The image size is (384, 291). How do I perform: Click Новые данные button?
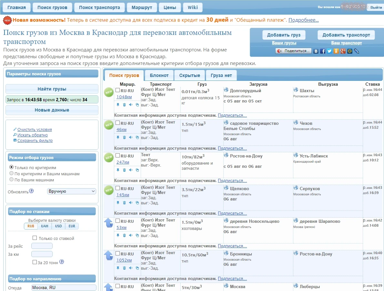click(x=52, y=110)
